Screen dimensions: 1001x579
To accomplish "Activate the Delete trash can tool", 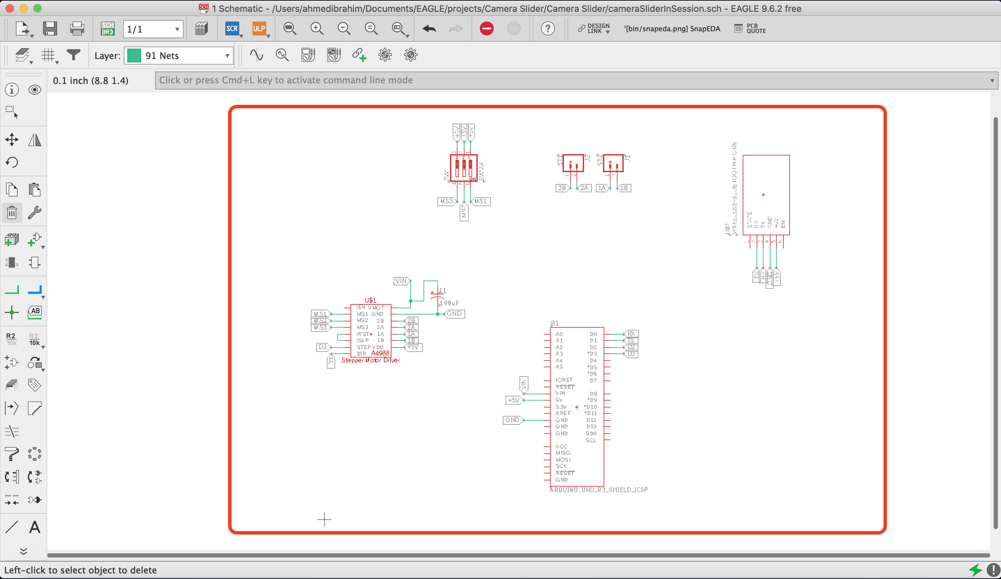I will [x=11, y=213].
